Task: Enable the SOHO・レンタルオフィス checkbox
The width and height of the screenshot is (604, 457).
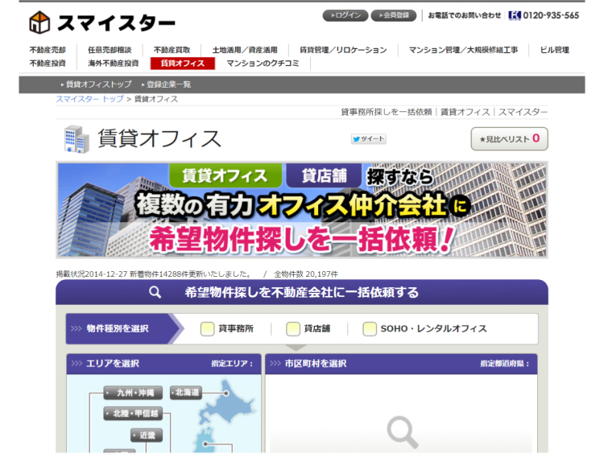Action: coord(370,329)
